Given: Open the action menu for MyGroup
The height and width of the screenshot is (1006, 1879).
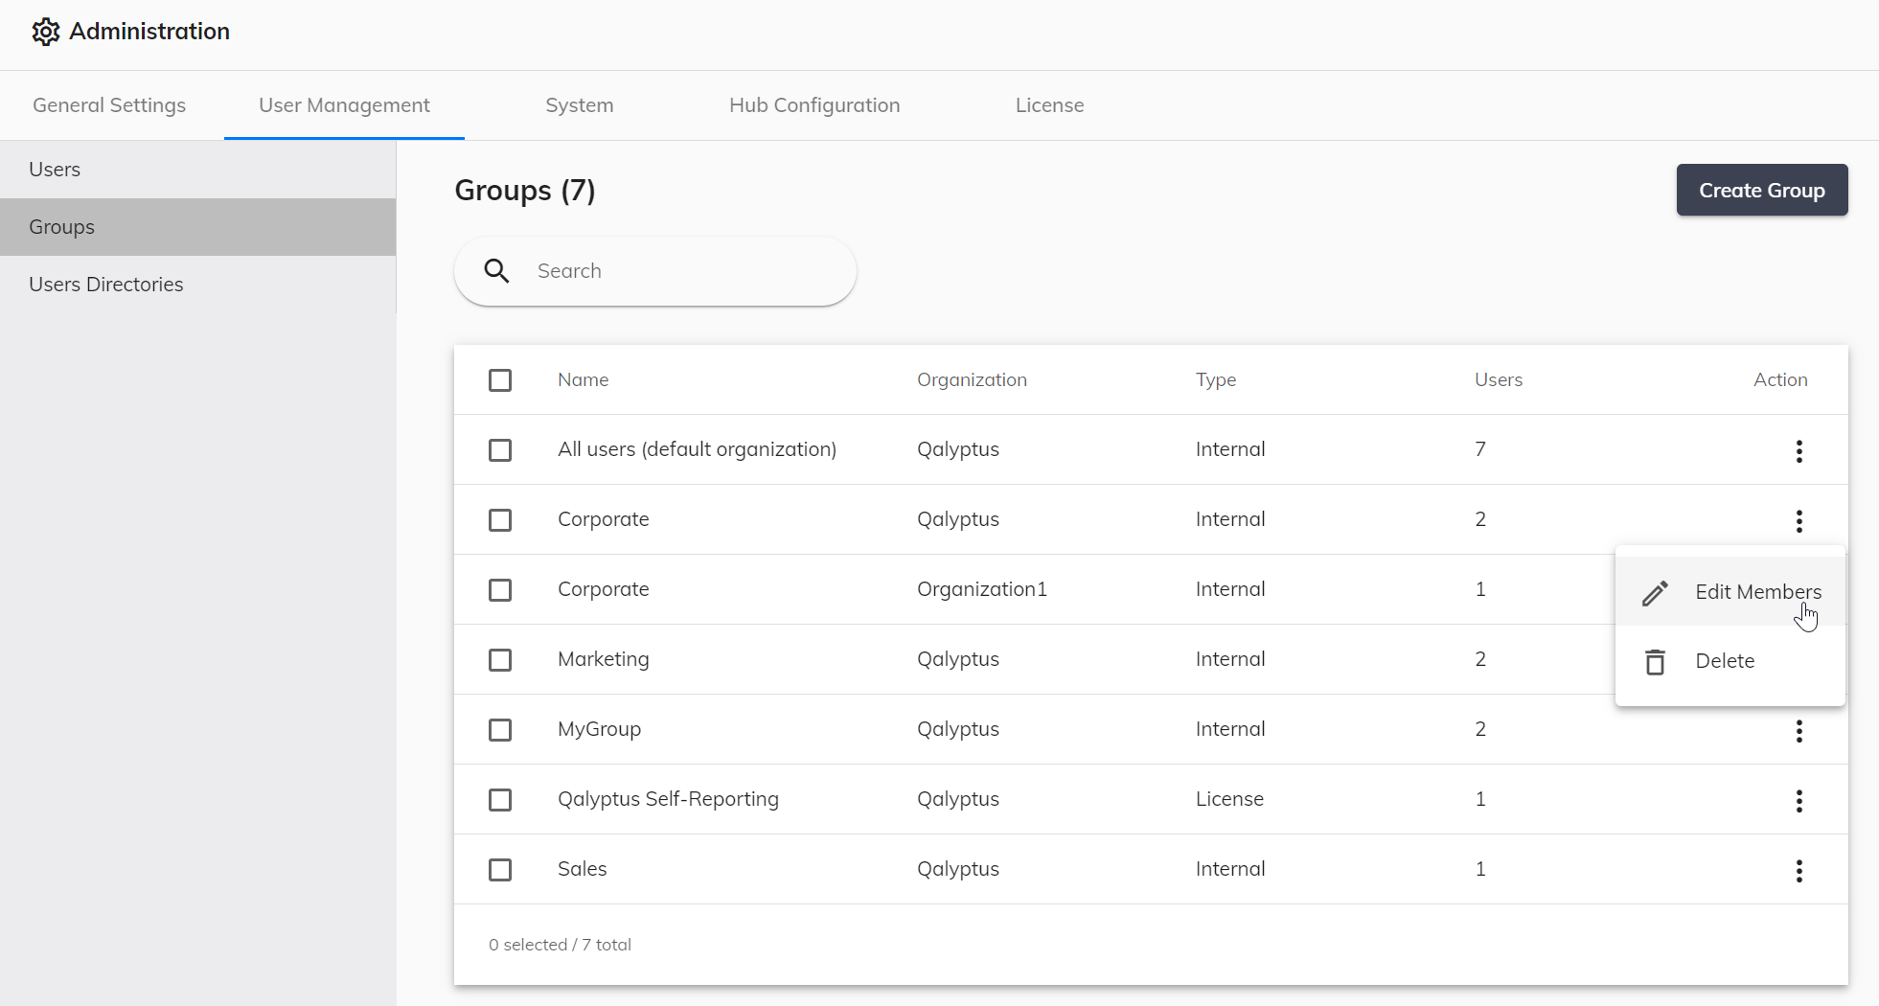Looking at the screenshot, I should click(1799, 731).
